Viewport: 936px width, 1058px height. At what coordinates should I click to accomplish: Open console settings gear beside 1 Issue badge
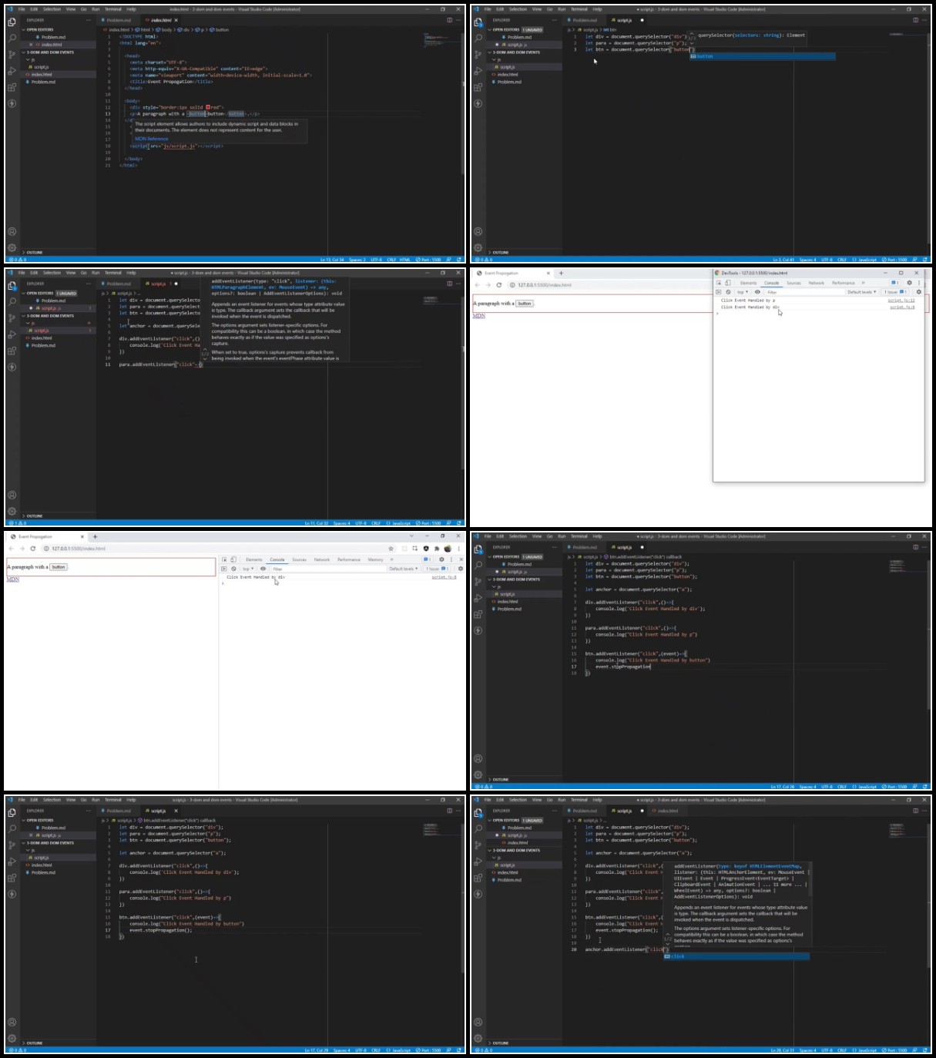tap(461, 569)
